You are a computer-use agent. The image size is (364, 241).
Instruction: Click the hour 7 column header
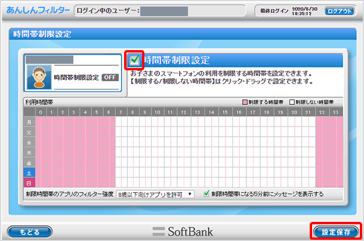(x=121, y=112)
